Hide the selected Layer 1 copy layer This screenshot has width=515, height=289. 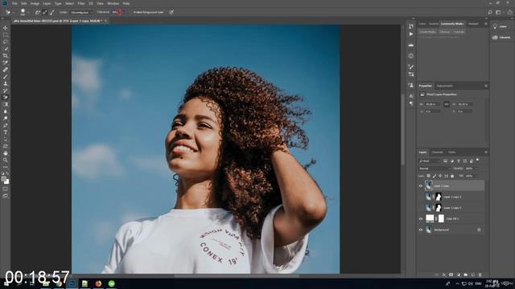[421, 185]
